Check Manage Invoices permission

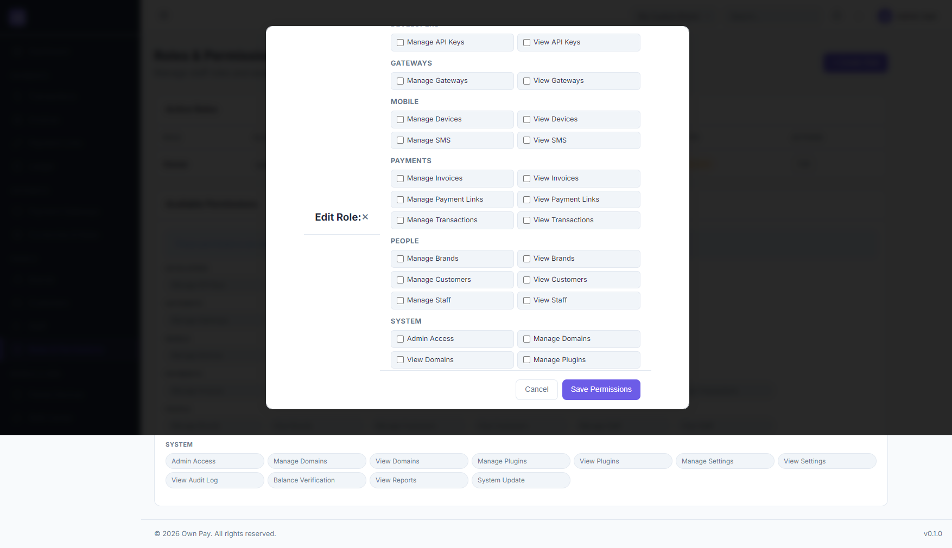click(x=400, y=178)
